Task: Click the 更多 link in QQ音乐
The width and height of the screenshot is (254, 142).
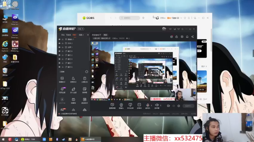Action: coord(204,66)
